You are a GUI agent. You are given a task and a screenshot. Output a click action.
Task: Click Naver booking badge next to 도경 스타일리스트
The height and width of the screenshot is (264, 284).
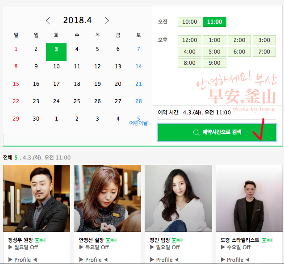coord(267,240)
